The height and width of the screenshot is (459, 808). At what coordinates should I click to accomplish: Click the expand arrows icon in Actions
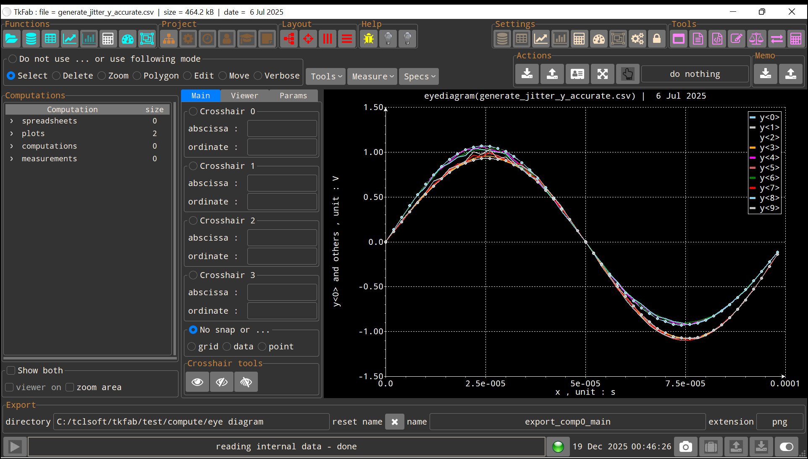coord(603,74)
